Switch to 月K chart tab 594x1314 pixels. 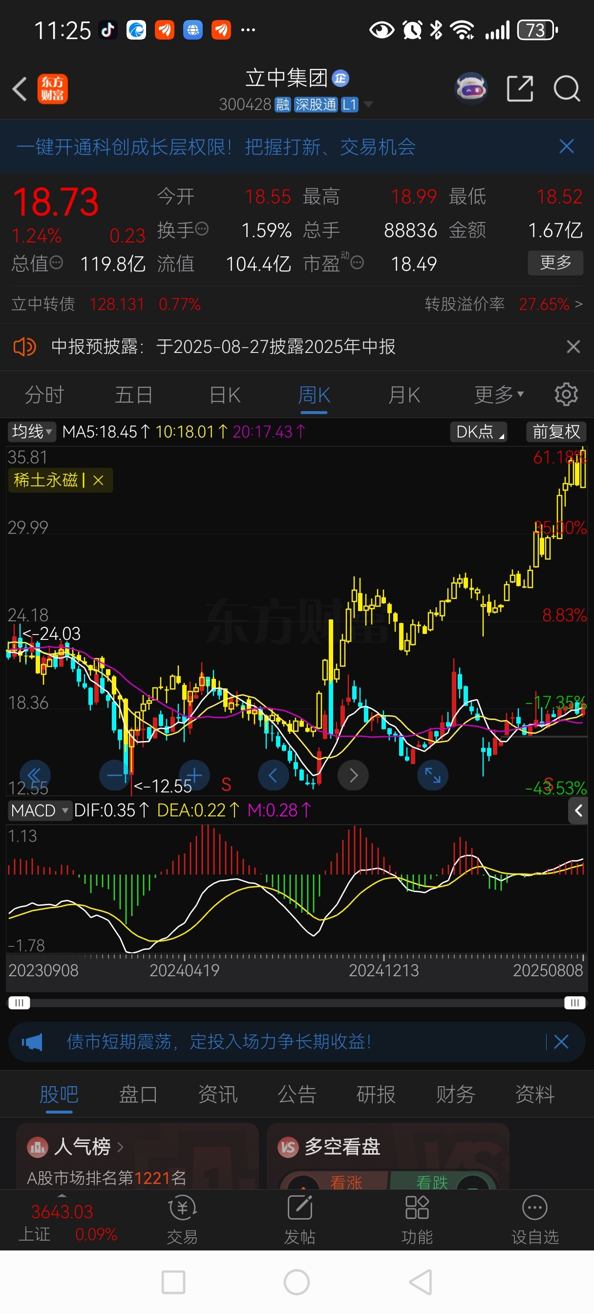(x=404, y=394)
